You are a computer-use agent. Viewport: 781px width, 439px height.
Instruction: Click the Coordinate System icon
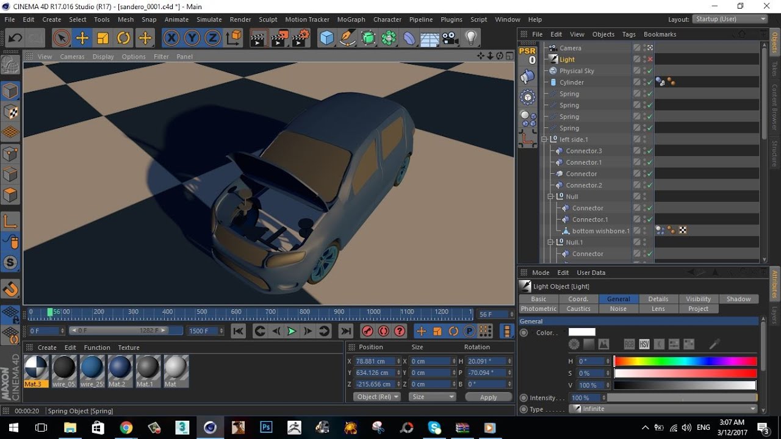234,38
